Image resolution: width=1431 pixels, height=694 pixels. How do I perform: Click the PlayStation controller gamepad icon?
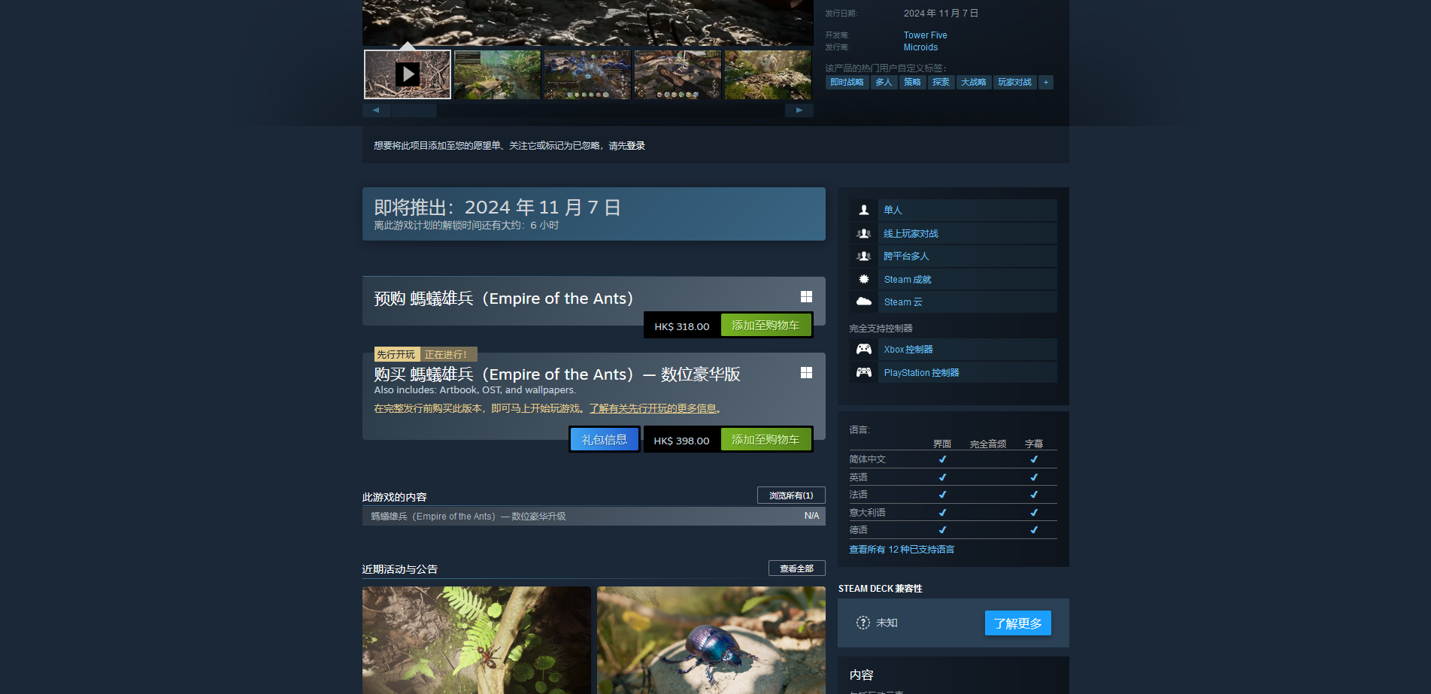pos(864,373)
